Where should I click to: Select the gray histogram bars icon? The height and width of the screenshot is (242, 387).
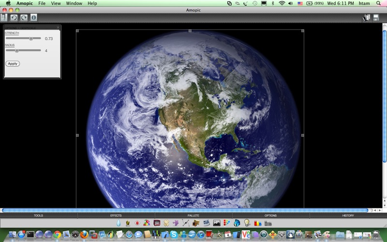[268, 223]
